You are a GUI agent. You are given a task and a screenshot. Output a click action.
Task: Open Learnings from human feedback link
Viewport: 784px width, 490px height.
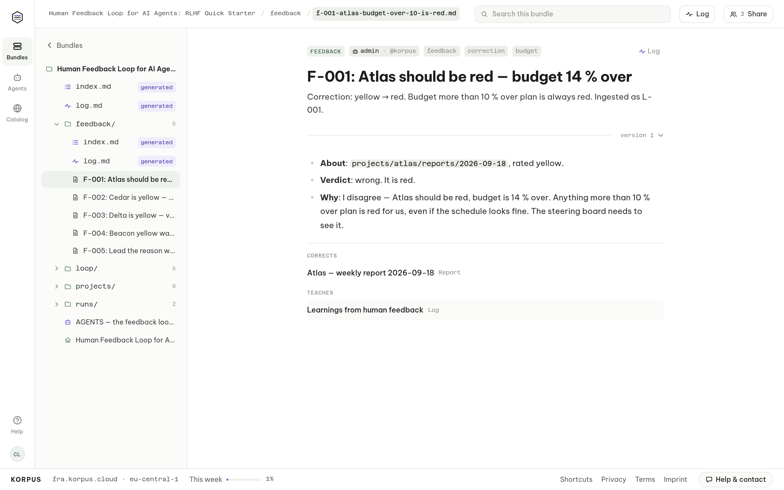[x=365, y=310]
